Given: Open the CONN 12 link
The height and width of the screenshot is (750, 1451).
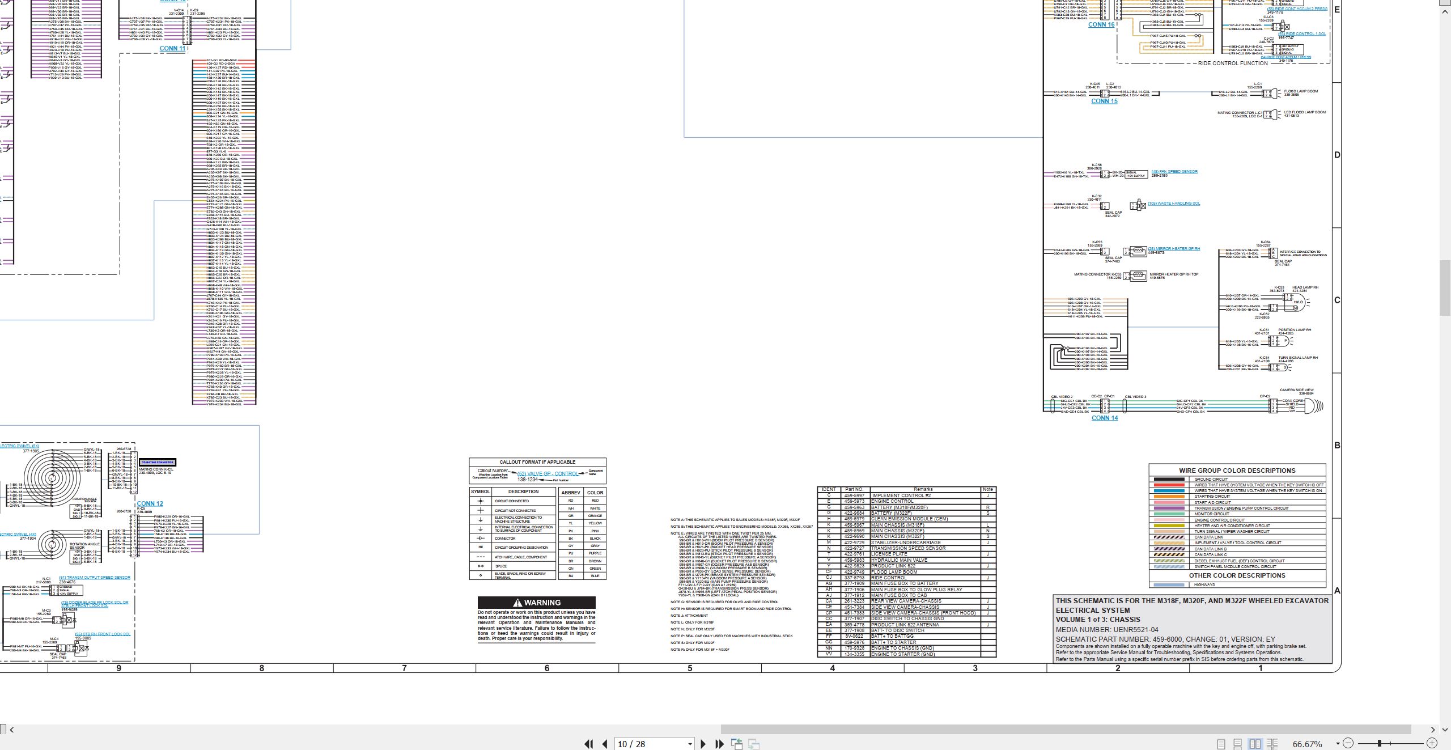Looking at the screenshot, I should pos(150,503).
